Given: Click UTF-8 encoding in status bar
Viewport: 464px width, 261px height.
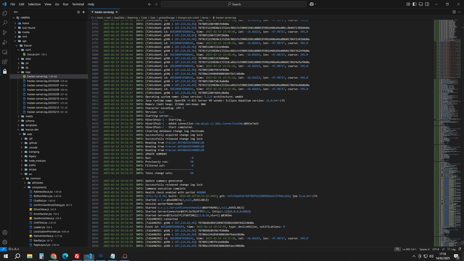Looking at the screenshot, I should [x=435, y=249].
